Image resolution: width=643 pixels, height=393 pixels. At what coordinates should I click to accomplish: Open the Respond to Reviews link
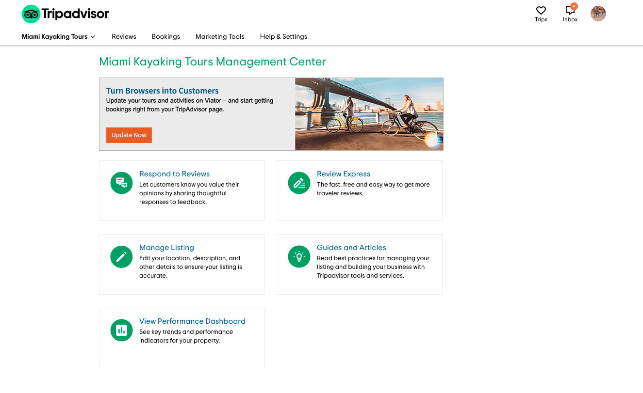[174, 174]
